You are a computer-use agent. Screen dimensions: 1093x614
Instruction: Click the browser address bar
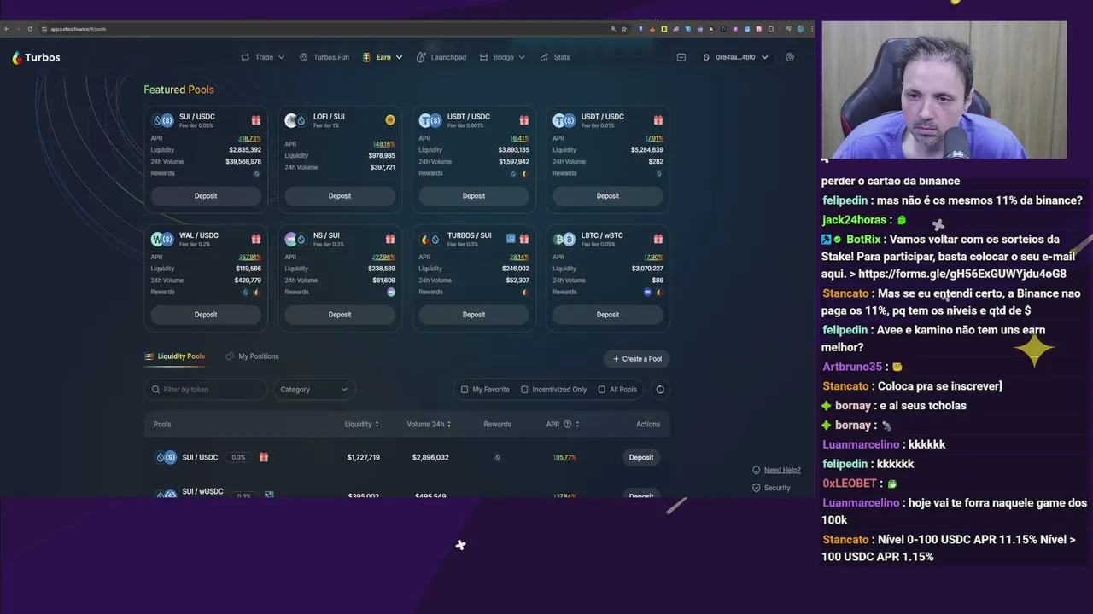point(324,29)
